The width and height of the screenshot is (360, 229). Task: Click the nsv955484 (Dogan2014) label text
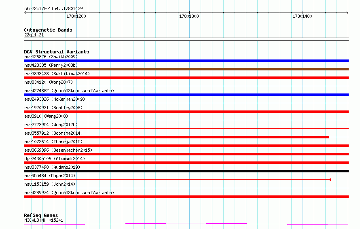click(x=50, y=176)
